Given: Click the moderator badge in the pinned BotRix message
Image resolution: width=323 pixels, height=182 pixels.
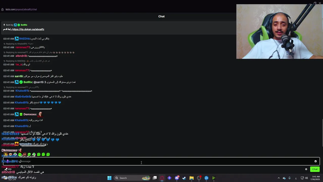Looking at the screenshot, I should [15, 25].
